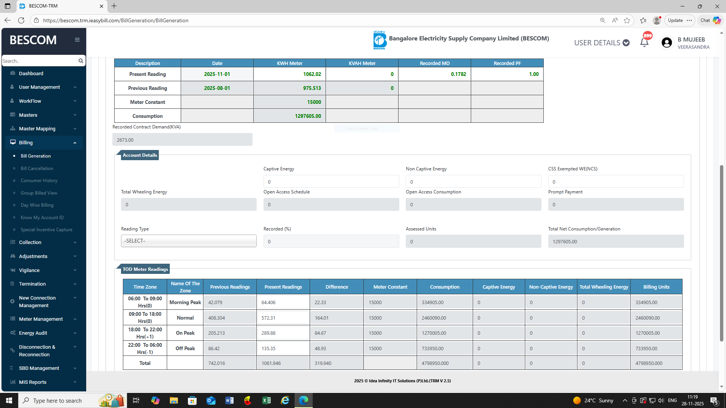This screenshot has height=408, width=726.
Task: Refresh the browser page
Action: [21, 20]
